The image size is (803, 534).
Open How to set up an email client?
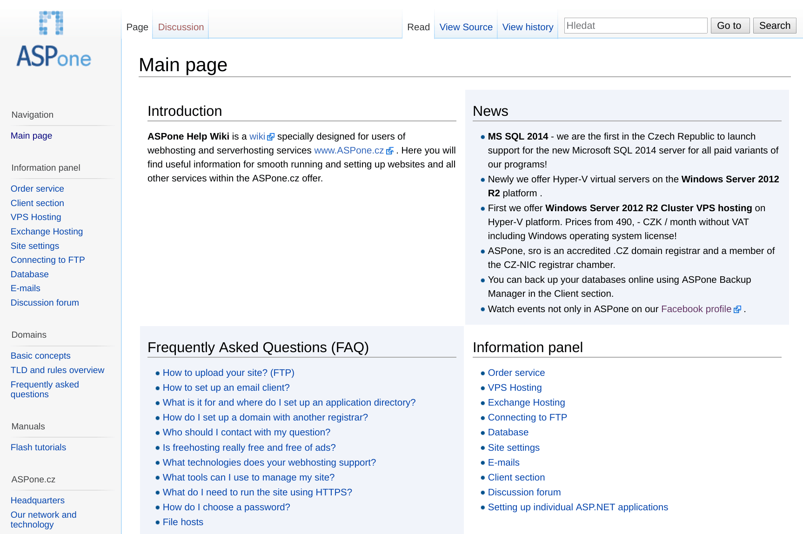pyautogui.click(x=226, y=388)
